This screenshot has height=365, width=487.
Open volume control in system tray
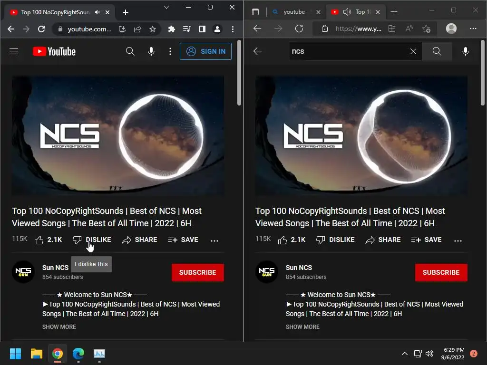(429, 354)
